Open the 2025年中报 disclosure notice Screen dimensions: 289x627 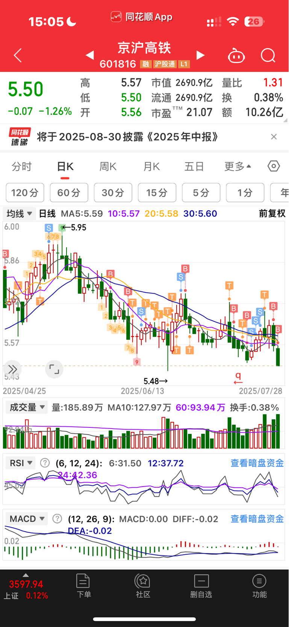128,137
